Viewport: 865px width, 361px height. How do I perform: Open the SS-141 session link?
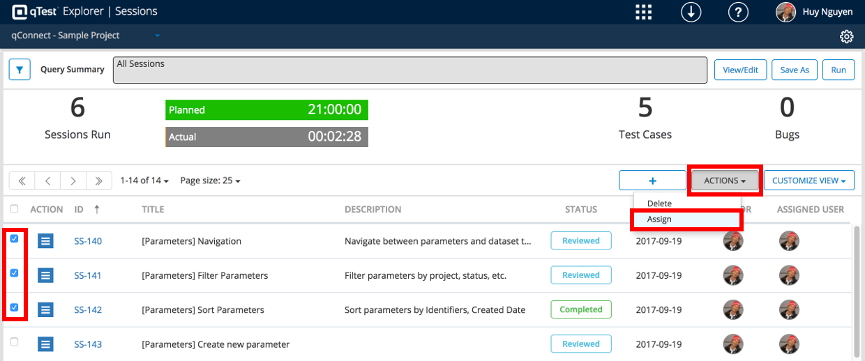coord(88,275)
